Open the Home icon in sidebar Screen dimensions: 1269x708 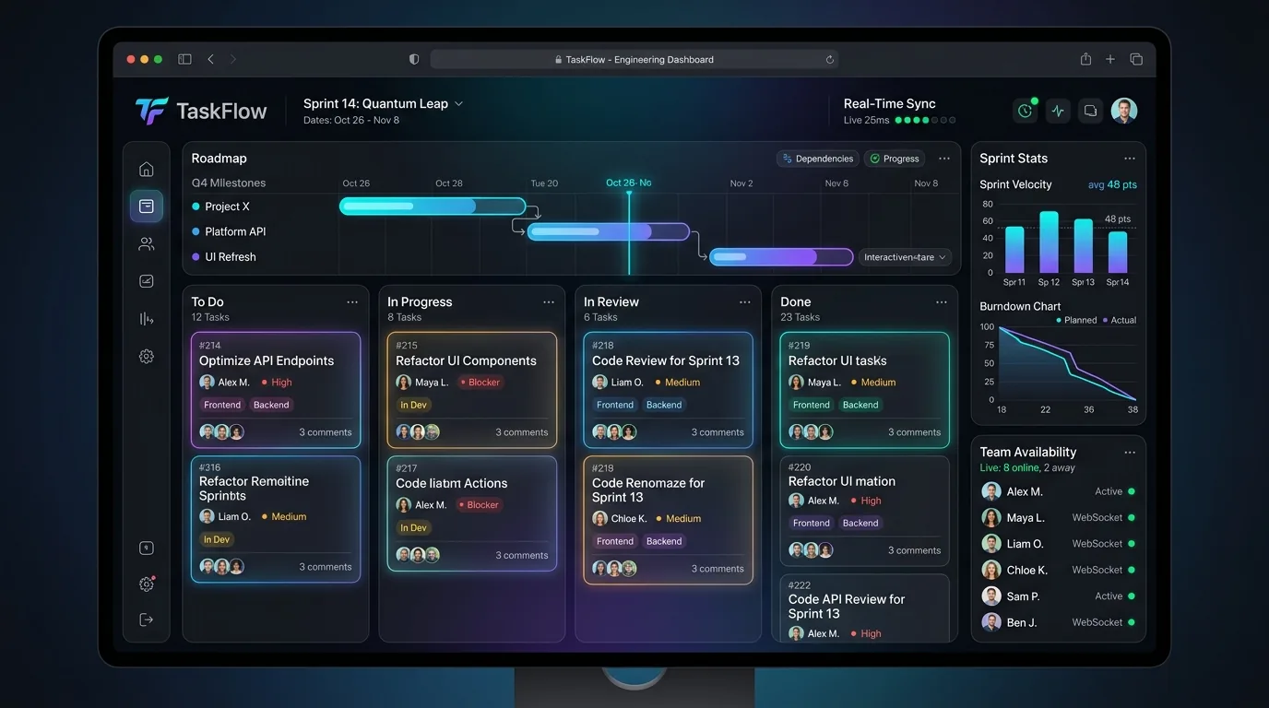pos(146,169)
